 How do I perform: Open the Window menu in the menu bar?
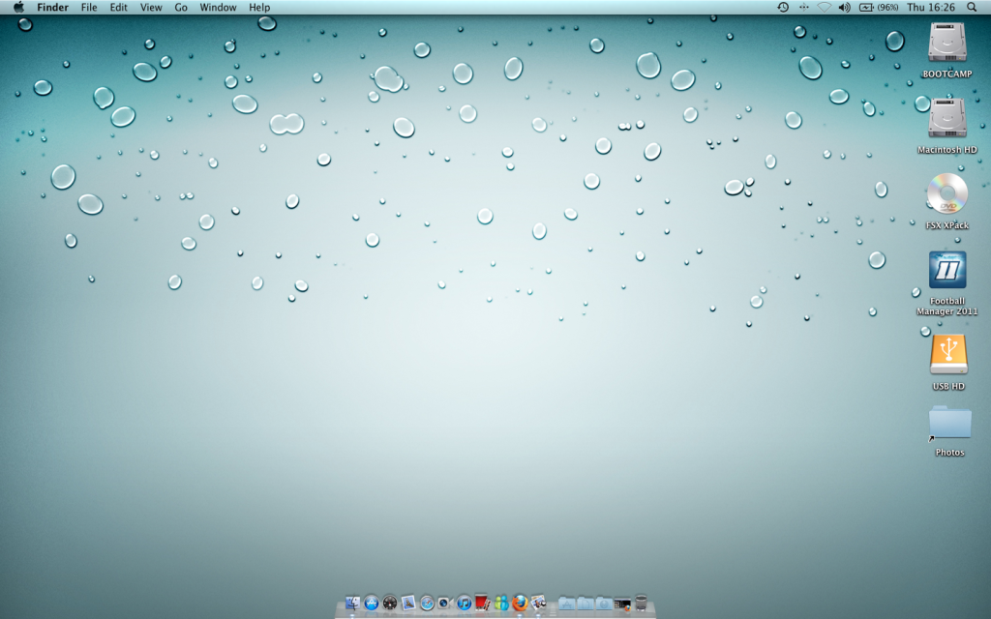[218, 7]
